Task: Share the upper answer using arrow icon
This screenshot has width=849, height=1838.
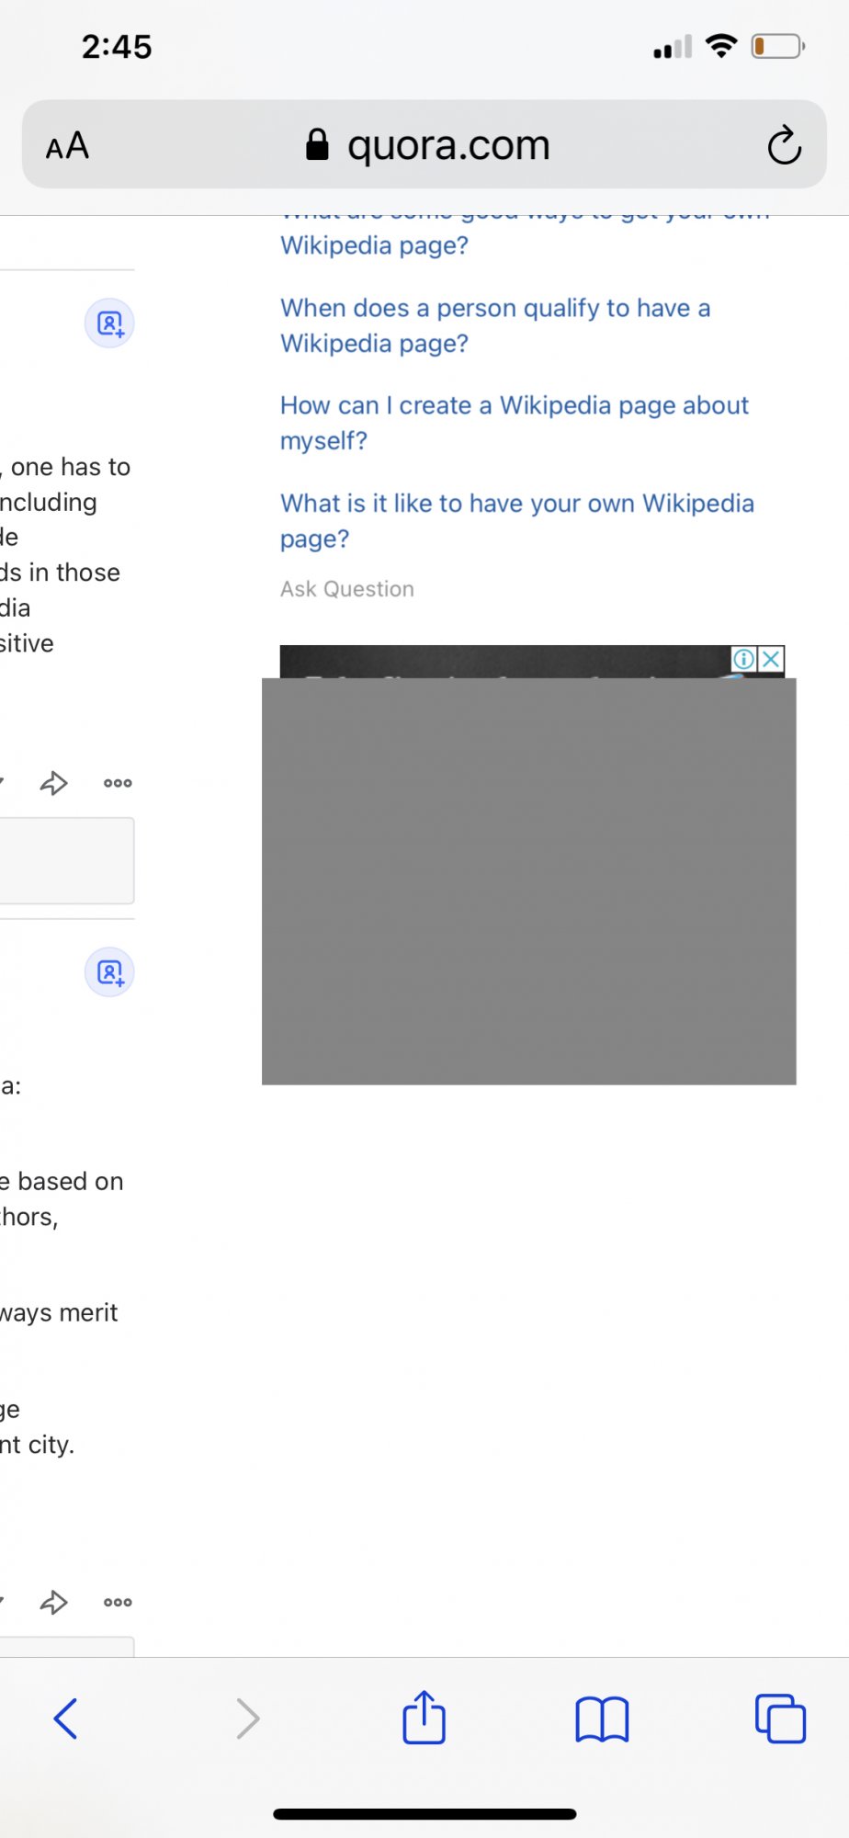Action: coord(54,783)
